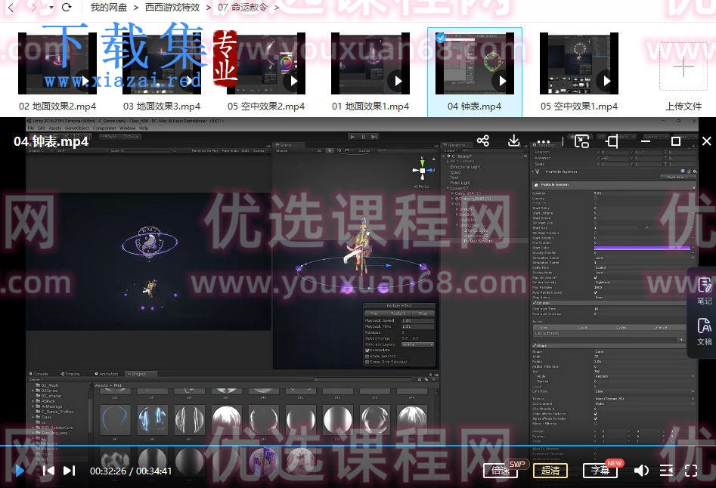Image resolution: width=716 pixels, height=488 pixels.
Task: Select the file name 05 空中效果1.mp4
Action: coord(579,107)
